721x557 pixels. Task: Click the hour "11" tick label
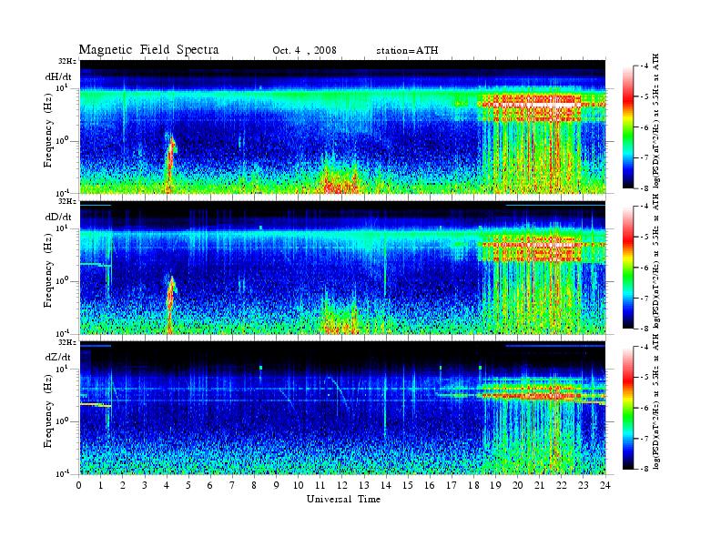[320, 486]
